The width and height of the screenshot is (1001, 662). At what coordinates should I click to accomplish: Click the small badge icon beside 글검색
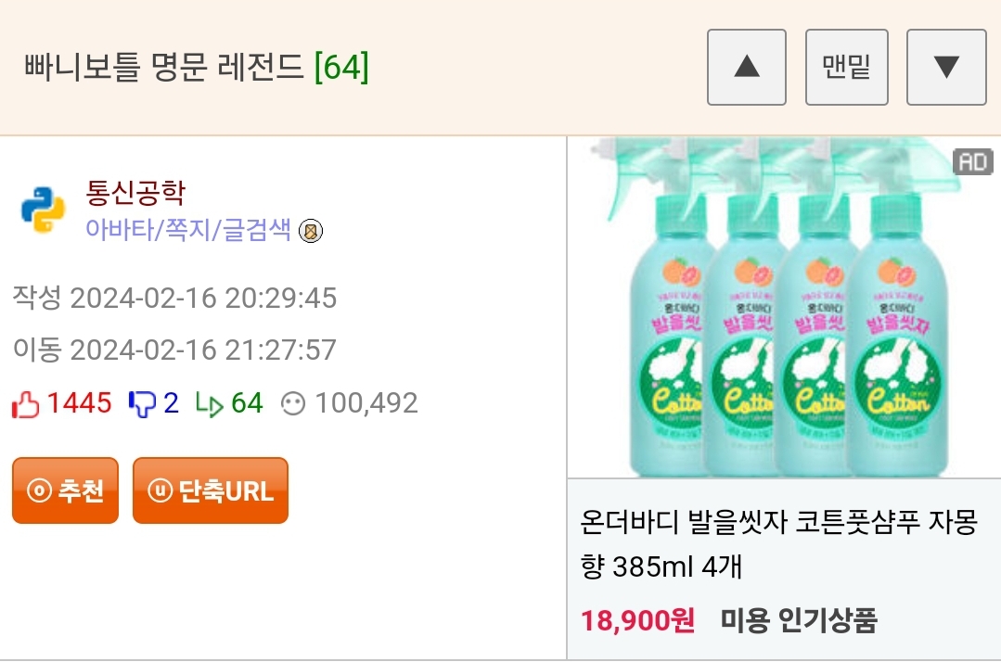tap(311, 231)
